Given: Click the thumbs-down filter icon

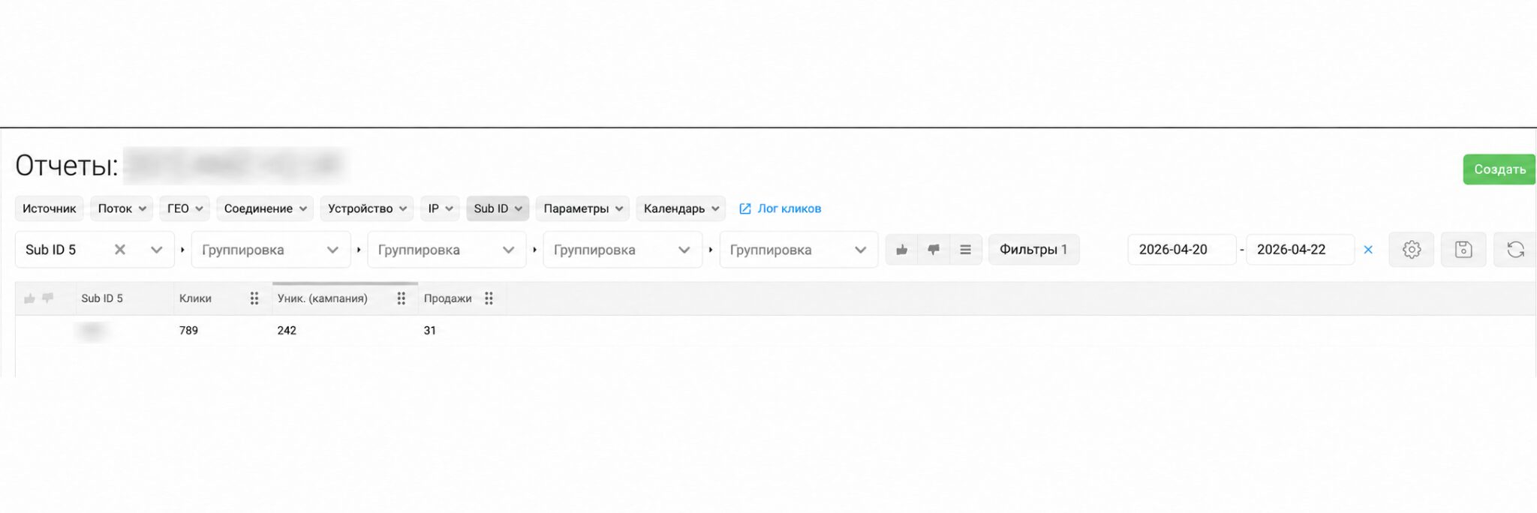Looking at the screenshot, I should tap(933, 250).
